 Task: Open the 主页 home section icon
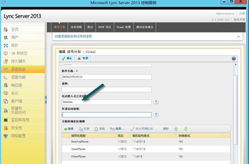pyautogui.click(x=6, y=29)
